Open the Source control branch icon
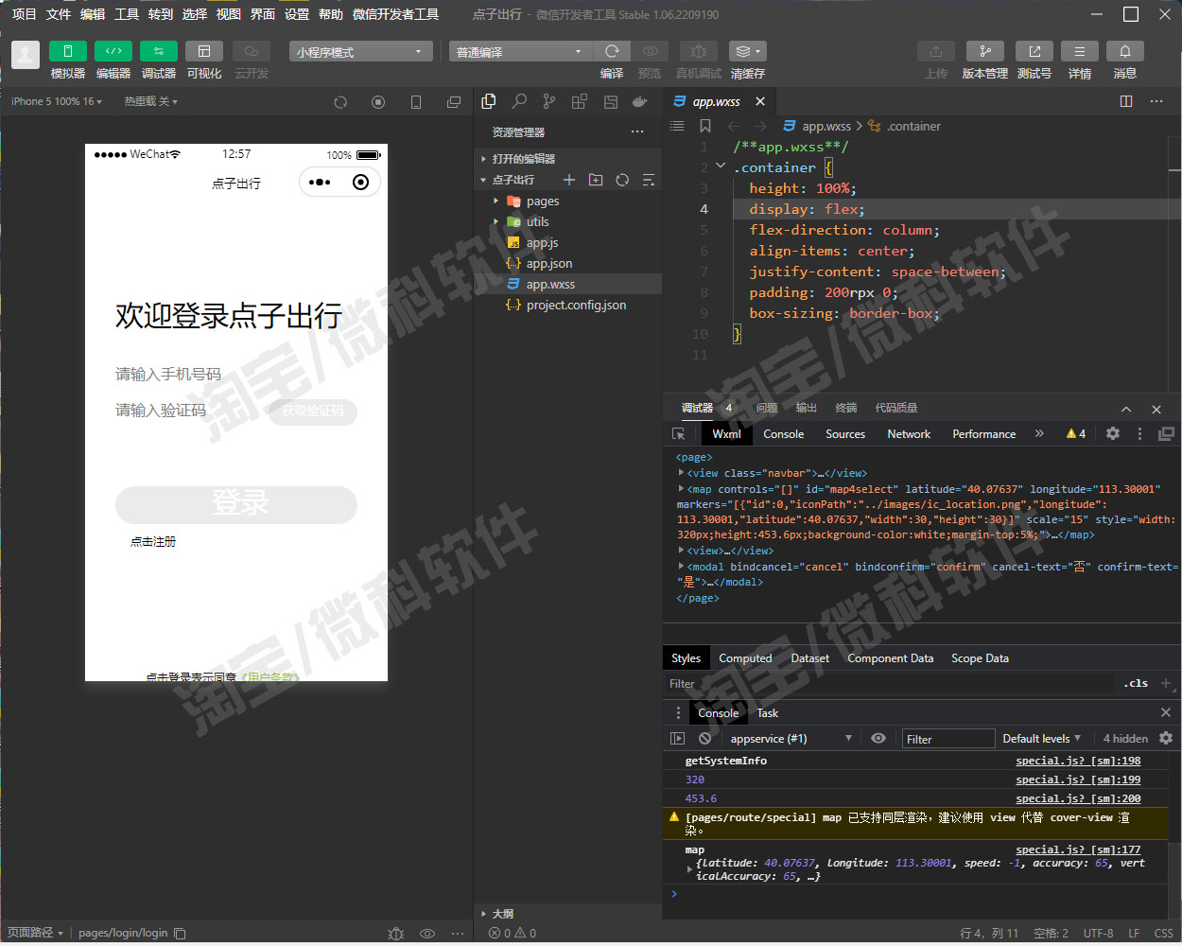 [x=549, y=101]
